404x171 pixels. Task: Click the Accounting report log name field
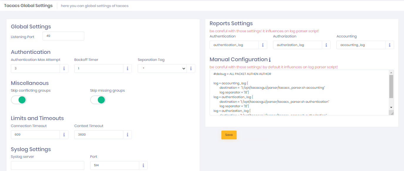tap(361, 45)
